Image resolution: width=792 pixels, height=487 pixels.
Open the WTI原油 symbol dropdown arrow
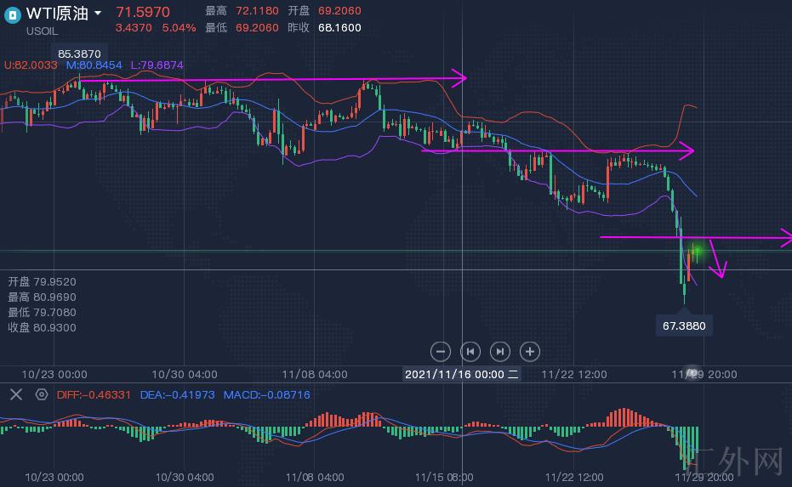tap(98, 14)
